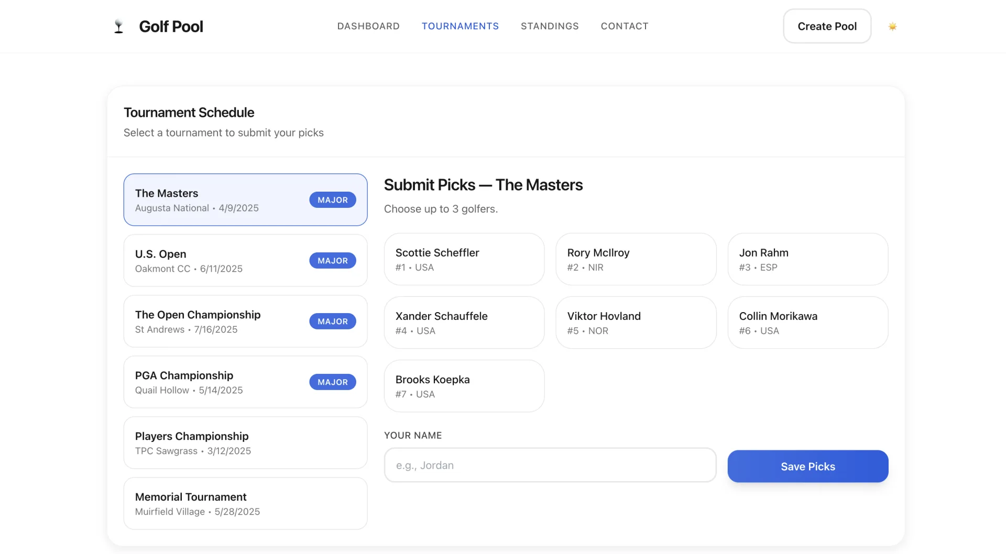This screenshot has width=1006, height=554.
Task: Open the Contact nav item
Action: [x=625, y=26]
